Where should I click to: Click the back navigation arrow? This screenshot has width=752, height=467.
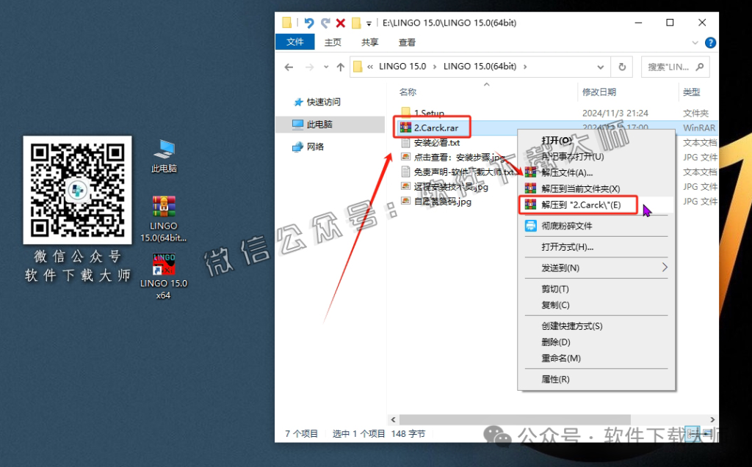289,67
